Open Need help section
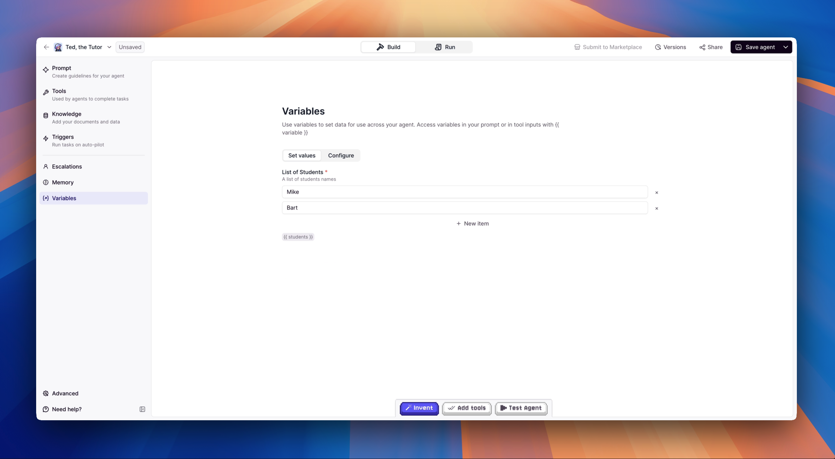Viewport: 835px width, 459px height. pos(66,409)
